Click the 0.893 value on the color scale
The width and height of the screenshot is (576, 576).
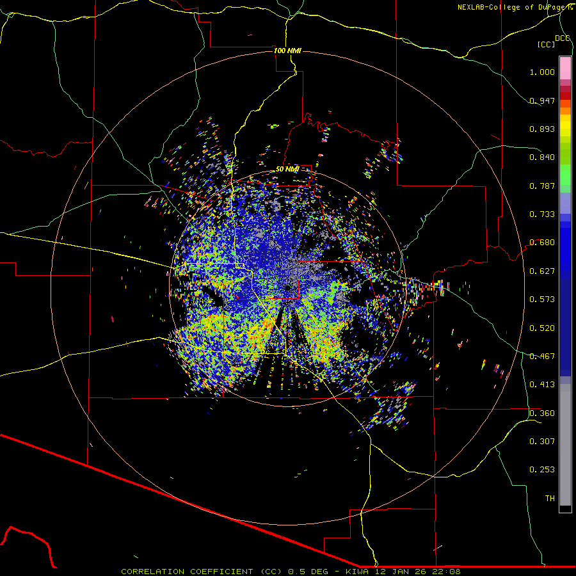pos(542,129)
